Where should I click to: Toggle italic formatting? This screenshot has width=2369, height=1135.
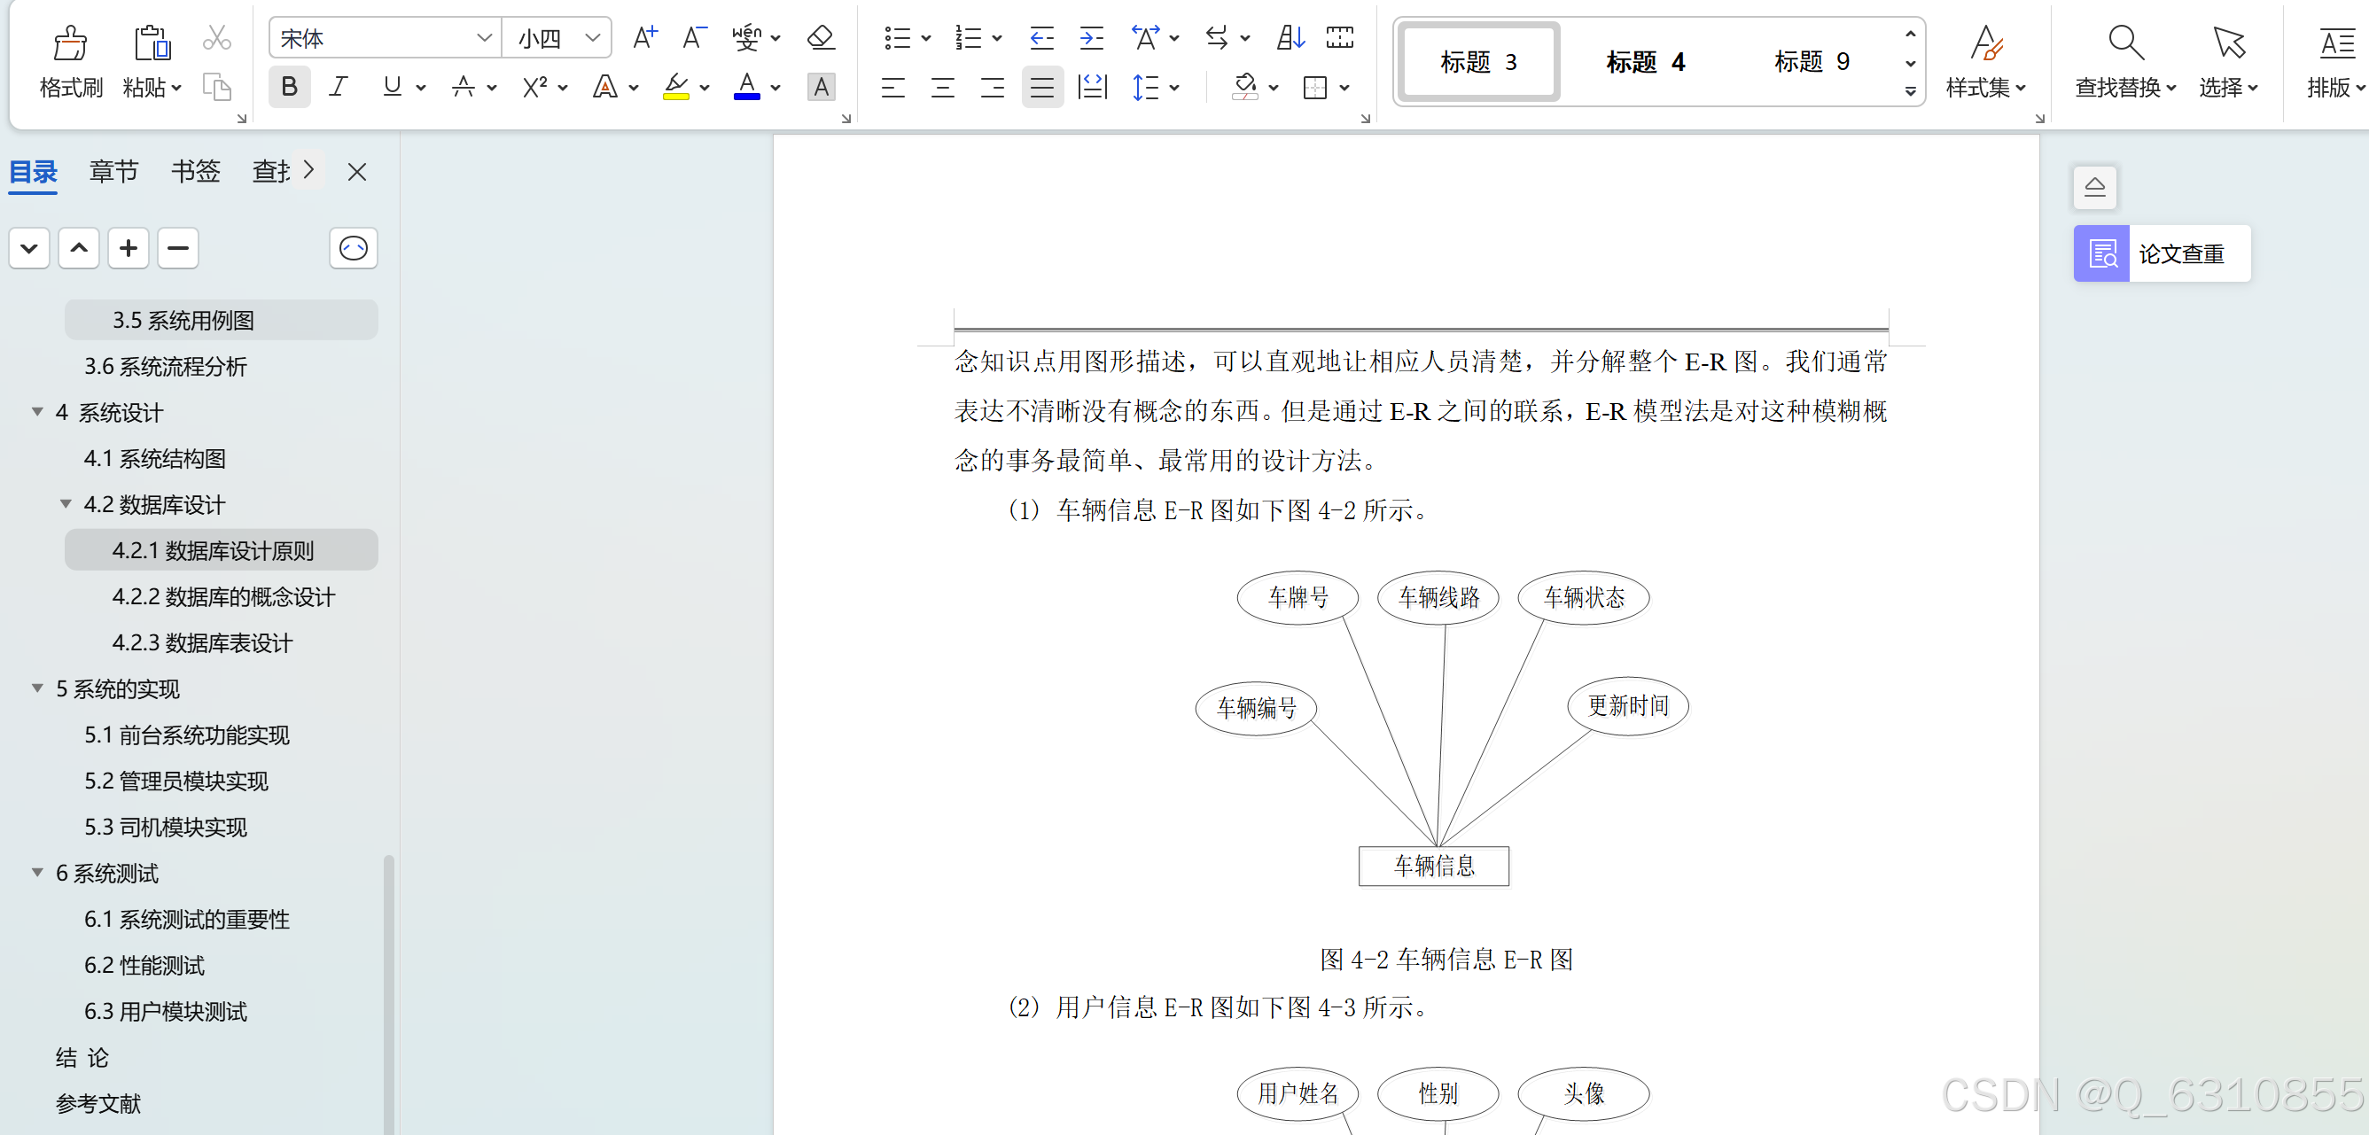coord(339,88)
